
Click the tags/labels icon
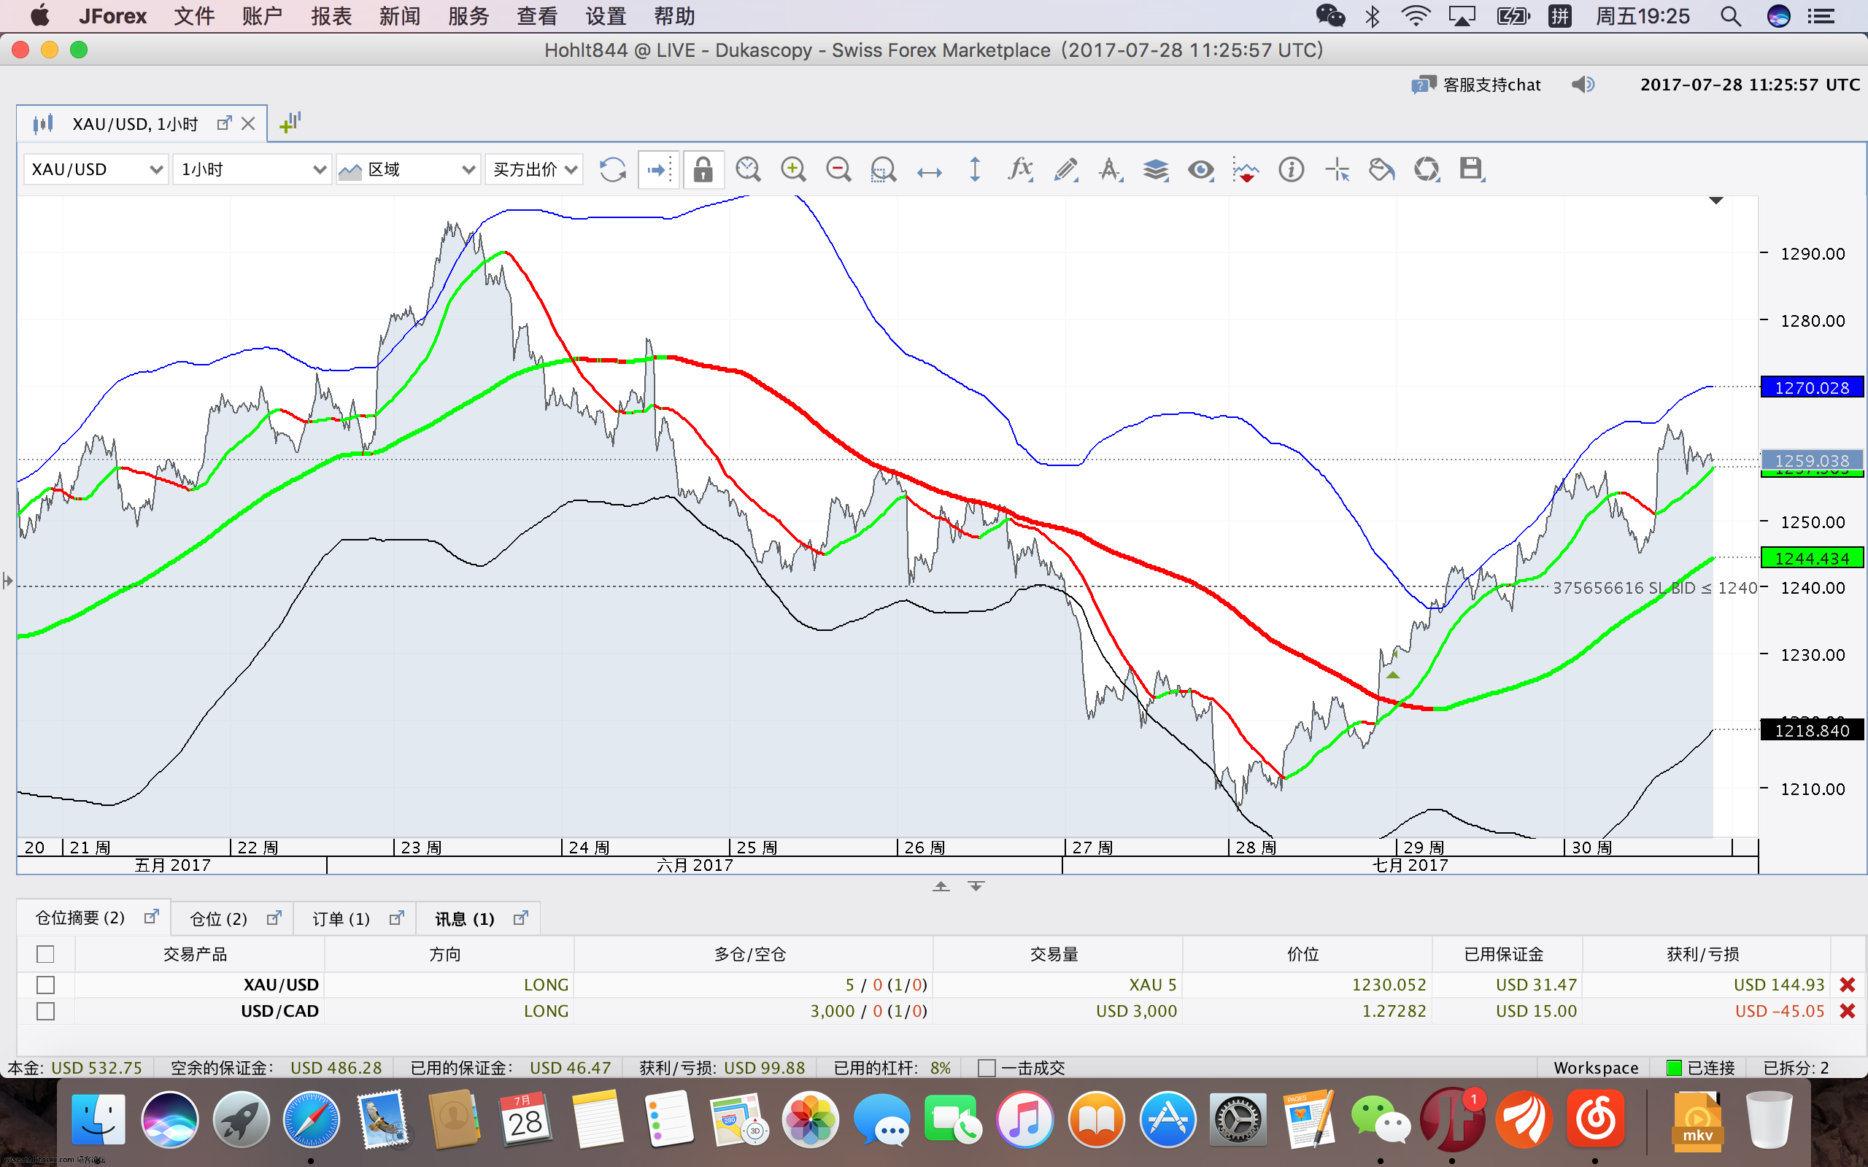point(1382,170)
